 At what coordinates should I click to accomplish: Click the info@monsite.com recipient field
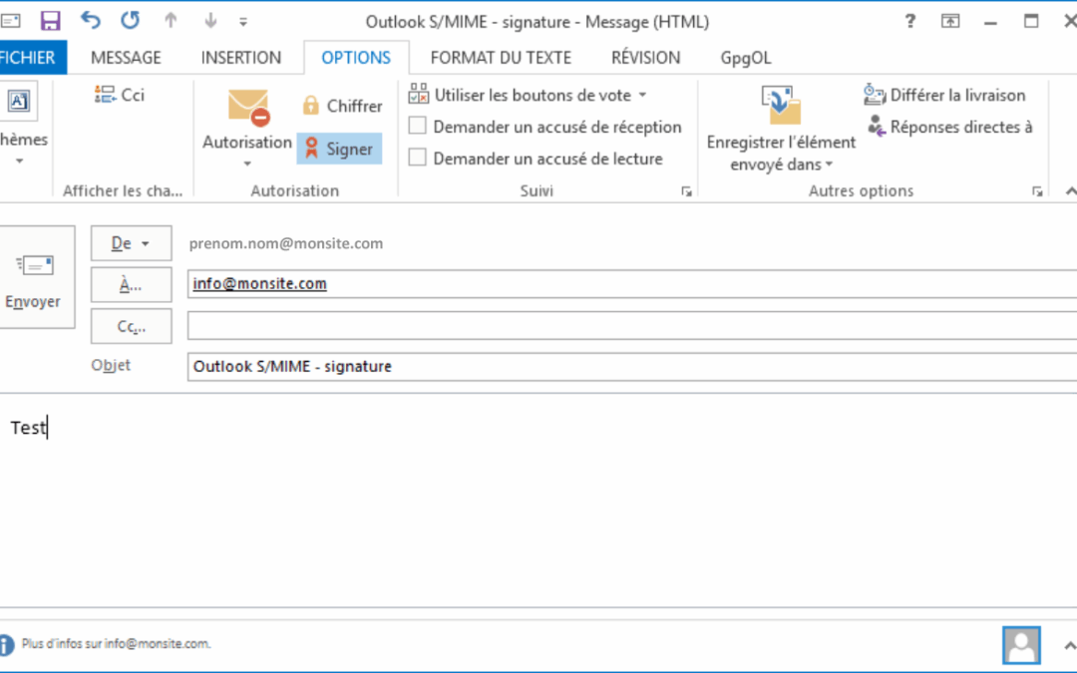click(x=632, y=283)
